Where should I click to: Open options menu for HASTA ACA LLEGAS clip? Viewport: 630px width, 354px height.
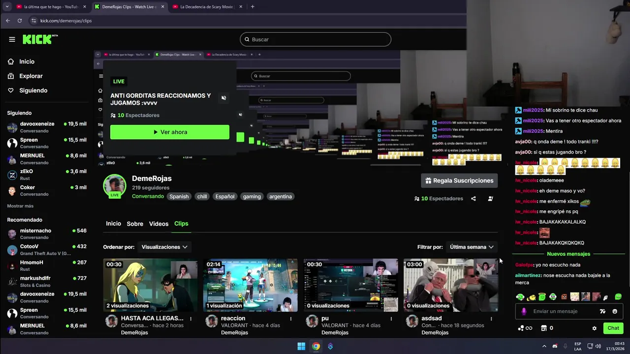coord(191,319)
